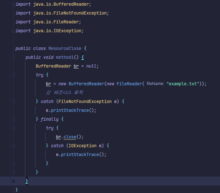The width and height of the screenshot is (220, 193).
Task: Click the highlighted closing brace of method1
Action: coord(27,181)
